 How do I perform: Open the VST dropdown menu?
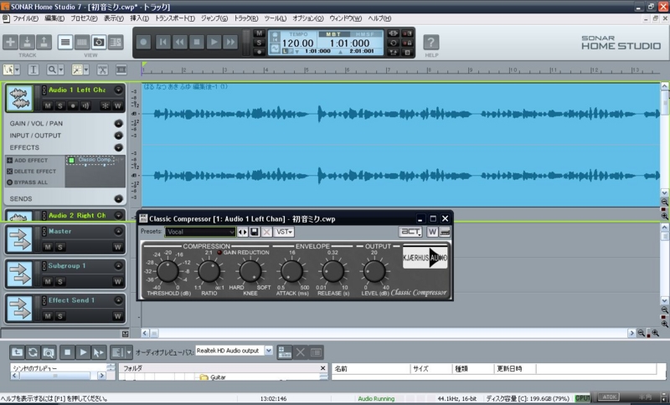tap(284, 232)
